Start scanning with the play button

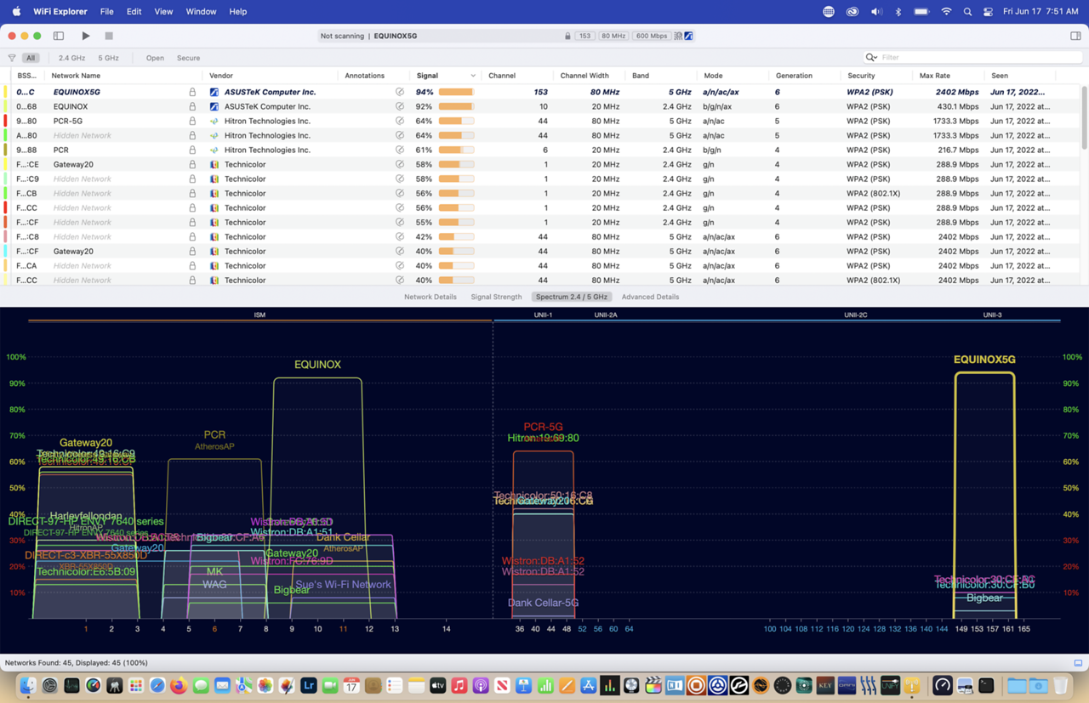85,36
